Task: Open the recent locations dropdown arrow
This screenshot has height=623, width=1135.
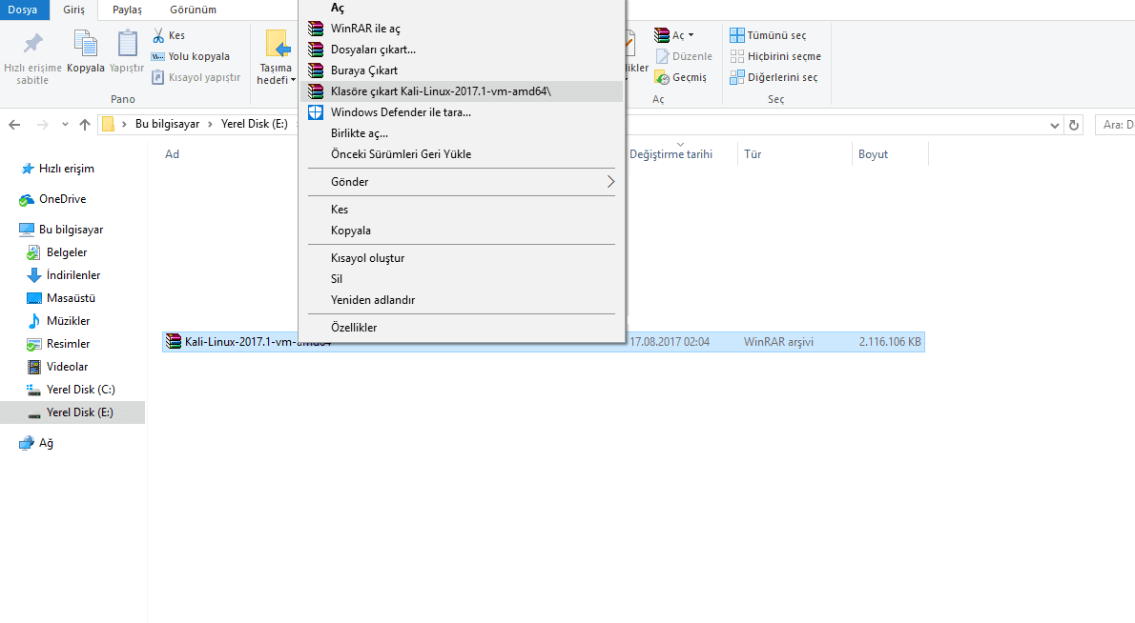Action: 65,124
